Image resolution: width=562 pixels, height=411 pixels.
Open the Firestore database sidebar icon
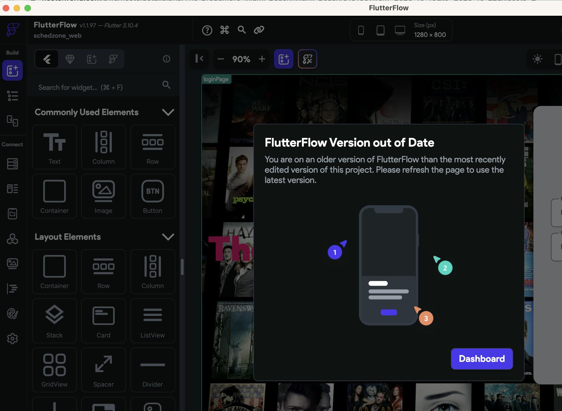pos(12,164)
